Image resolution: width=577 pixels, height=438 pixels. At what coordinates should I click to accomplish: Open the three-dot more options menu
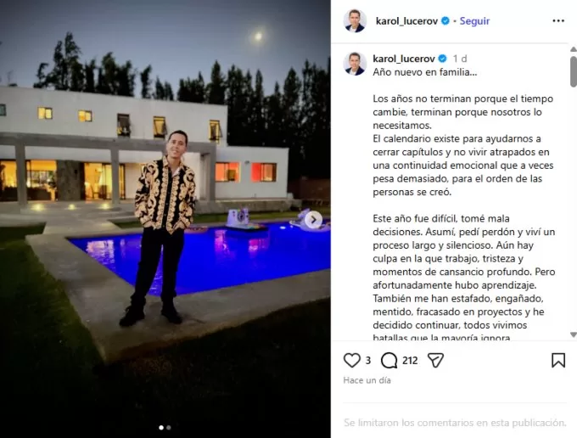[x=558, y=21]
